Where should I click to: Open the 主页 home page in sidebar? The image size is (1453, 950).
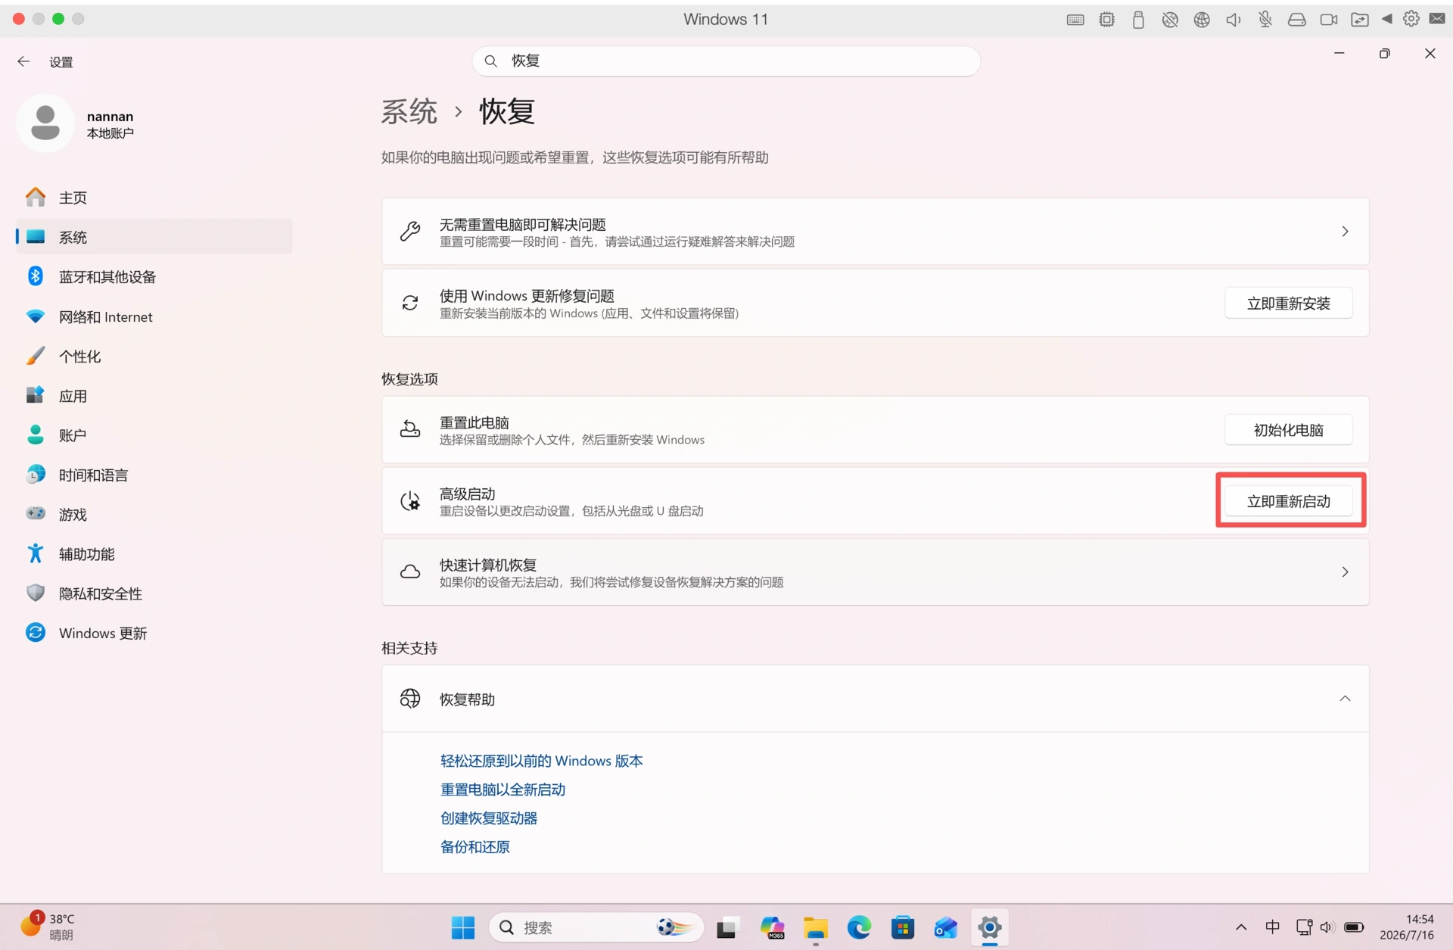tap(154, 198)
